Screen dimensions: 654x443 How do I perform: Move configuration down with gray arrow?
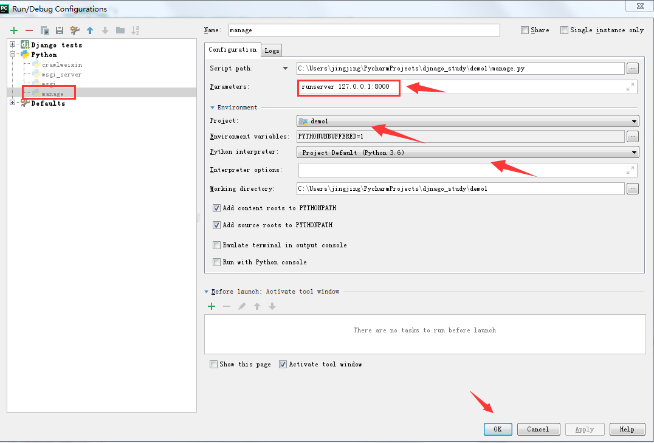tap(105, 30)
